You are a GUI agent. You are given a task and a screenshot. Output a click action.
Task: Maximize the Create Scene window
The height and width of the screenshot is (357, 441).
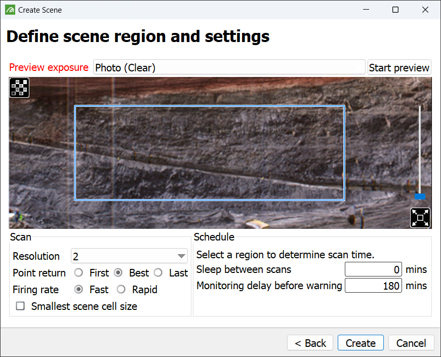[x=395, y=10]
